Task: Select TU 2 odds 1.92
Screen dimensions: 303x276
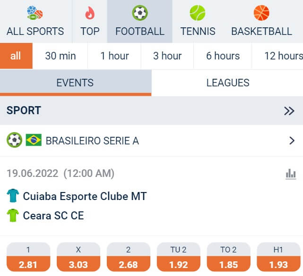Action: pyautogui.click(x=178, y=257)
